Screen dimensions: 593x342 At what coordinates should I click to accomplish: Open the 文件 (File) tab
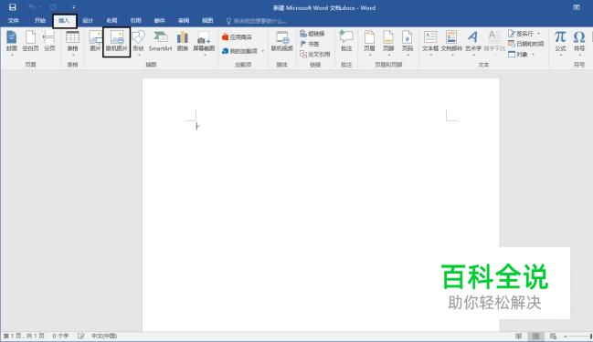13,21
